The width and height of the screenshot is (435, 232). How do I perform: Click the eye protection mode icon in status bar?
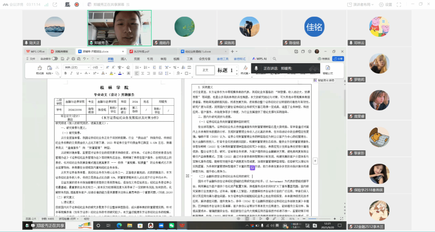click(x=239, y=218)
